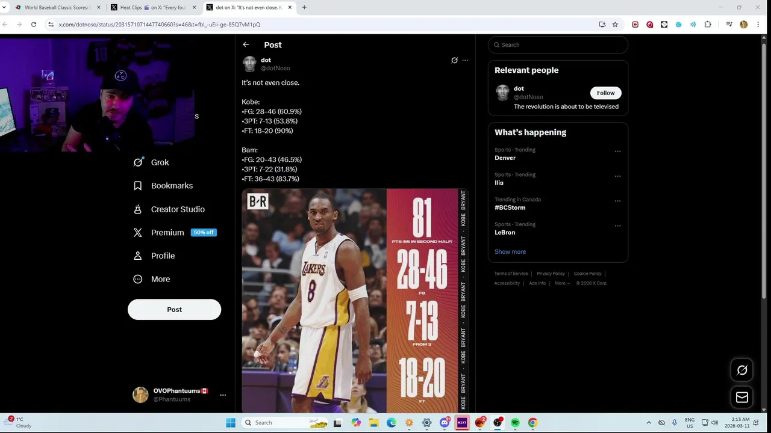Click the Grok icon on dot's post
771x433 pixels.
(454, 60)
